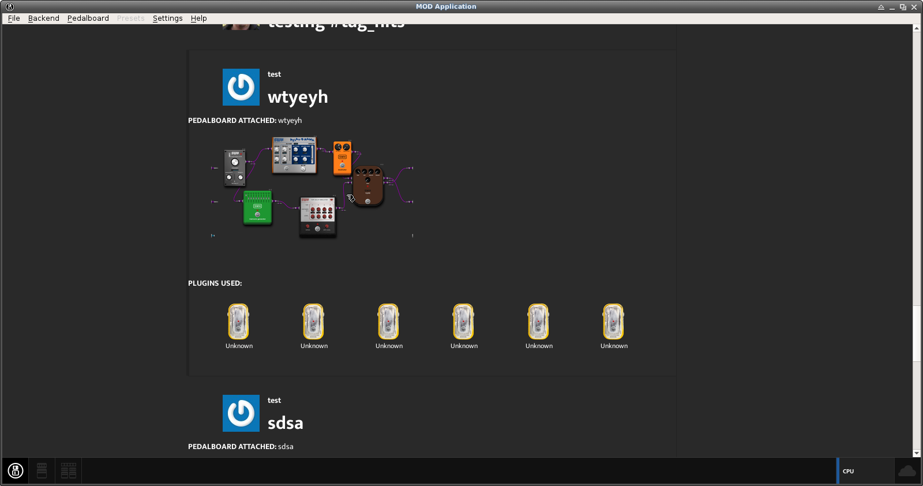Open the Backend menu

44,18
